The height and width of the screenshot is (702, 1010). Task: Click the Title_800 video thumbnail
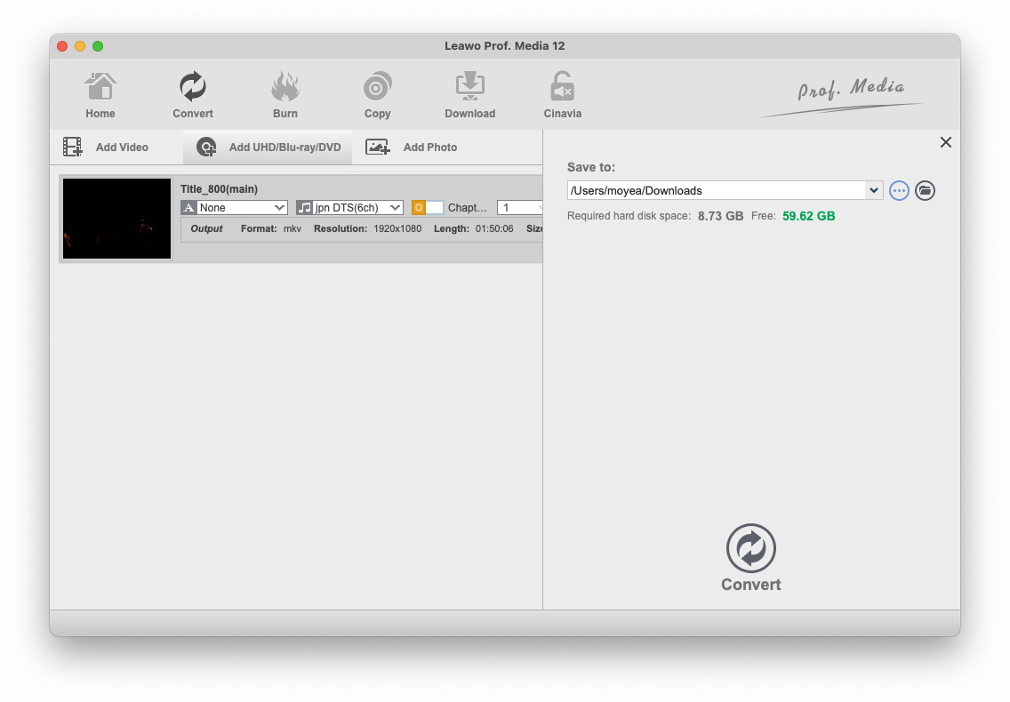(116, 219)
